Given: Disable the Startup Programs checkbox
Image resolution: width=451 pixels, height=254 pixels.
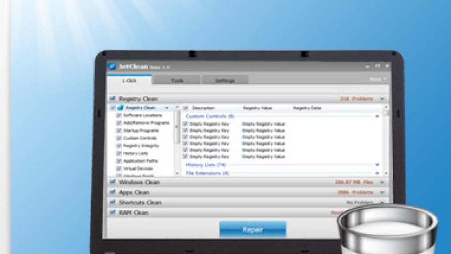Looking at the screenshot, I should click(x=118, y=131).
